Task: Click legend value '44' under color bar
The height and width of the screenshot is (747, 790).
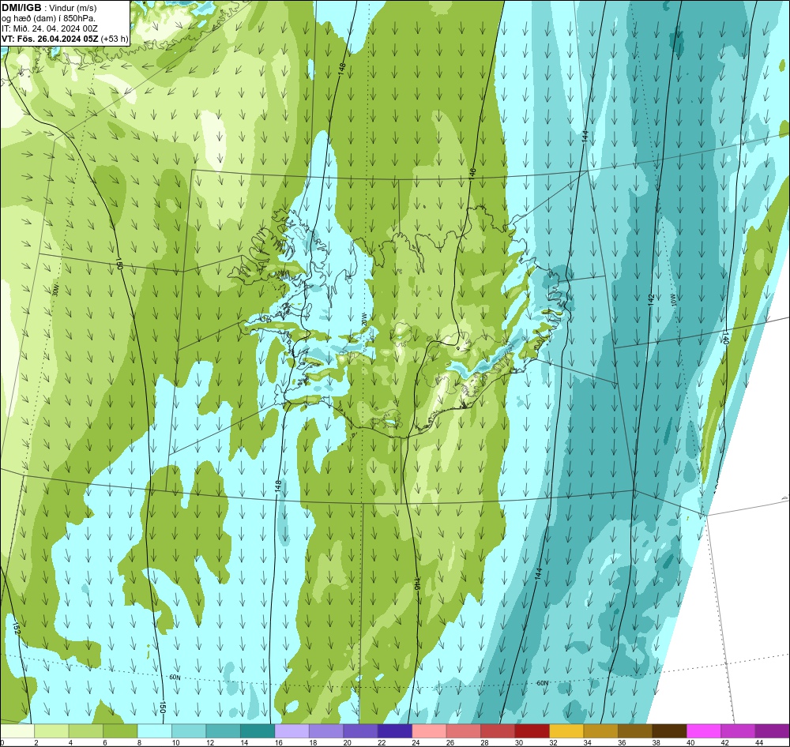Action: point(758,742)
